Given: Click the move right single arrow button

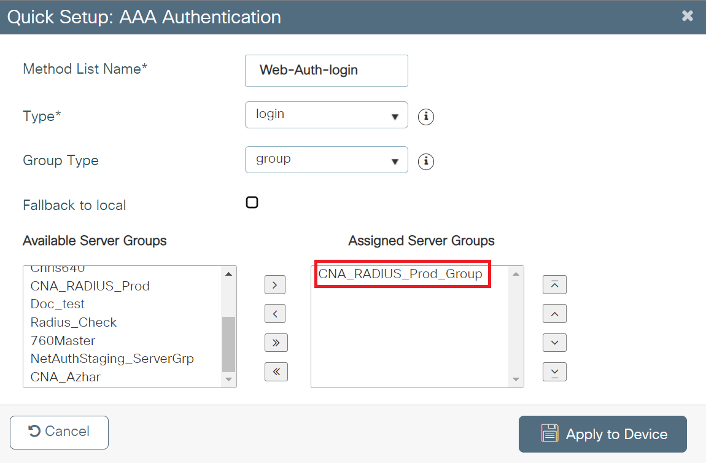Looking at the screenshot, I should pos(275,285).
